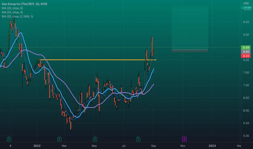
Task: Select the MA (10, close, 0, SMA, 5) legend
Action: [17, 17]
